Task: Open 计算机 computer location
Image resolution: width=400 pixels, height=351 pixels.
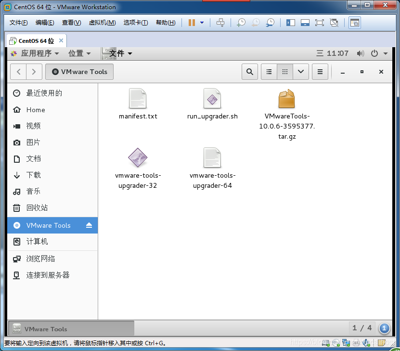Action: [x=52, y=241]
